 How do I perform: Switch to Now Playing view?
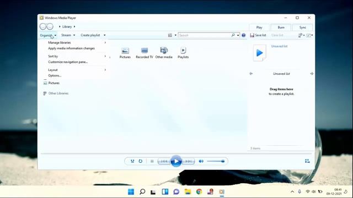(307, 161)
